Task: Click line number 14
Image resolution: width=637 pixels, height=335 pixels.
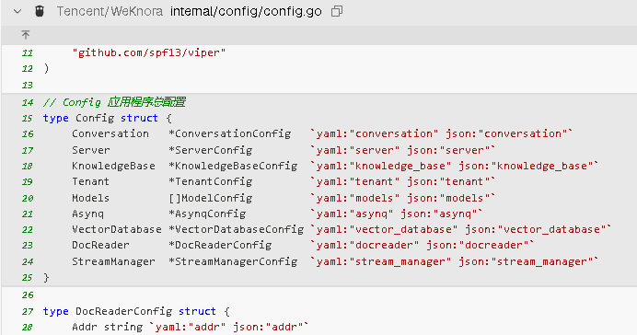Action: (x=28, y=102)
